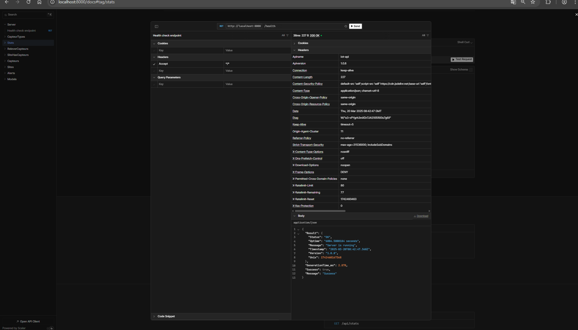Click the Query Parameters Value field
This screenshot has width=578, height=330.
pyautogui.click(x=257, y=84)
